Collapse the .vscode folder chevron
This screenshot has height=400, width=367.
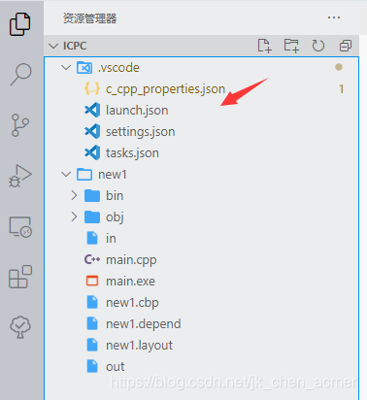[66, 67]
